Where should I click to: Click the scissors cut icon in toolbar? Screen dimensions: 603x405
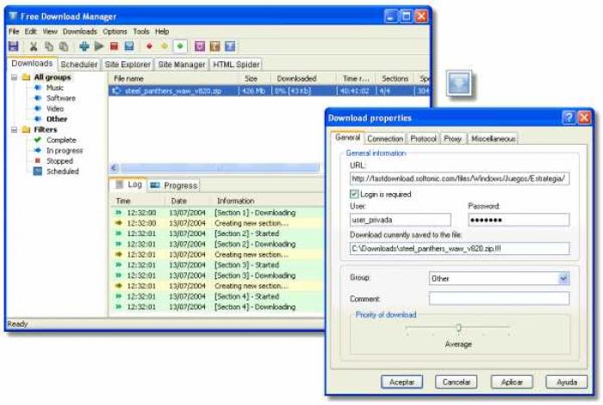34,47
